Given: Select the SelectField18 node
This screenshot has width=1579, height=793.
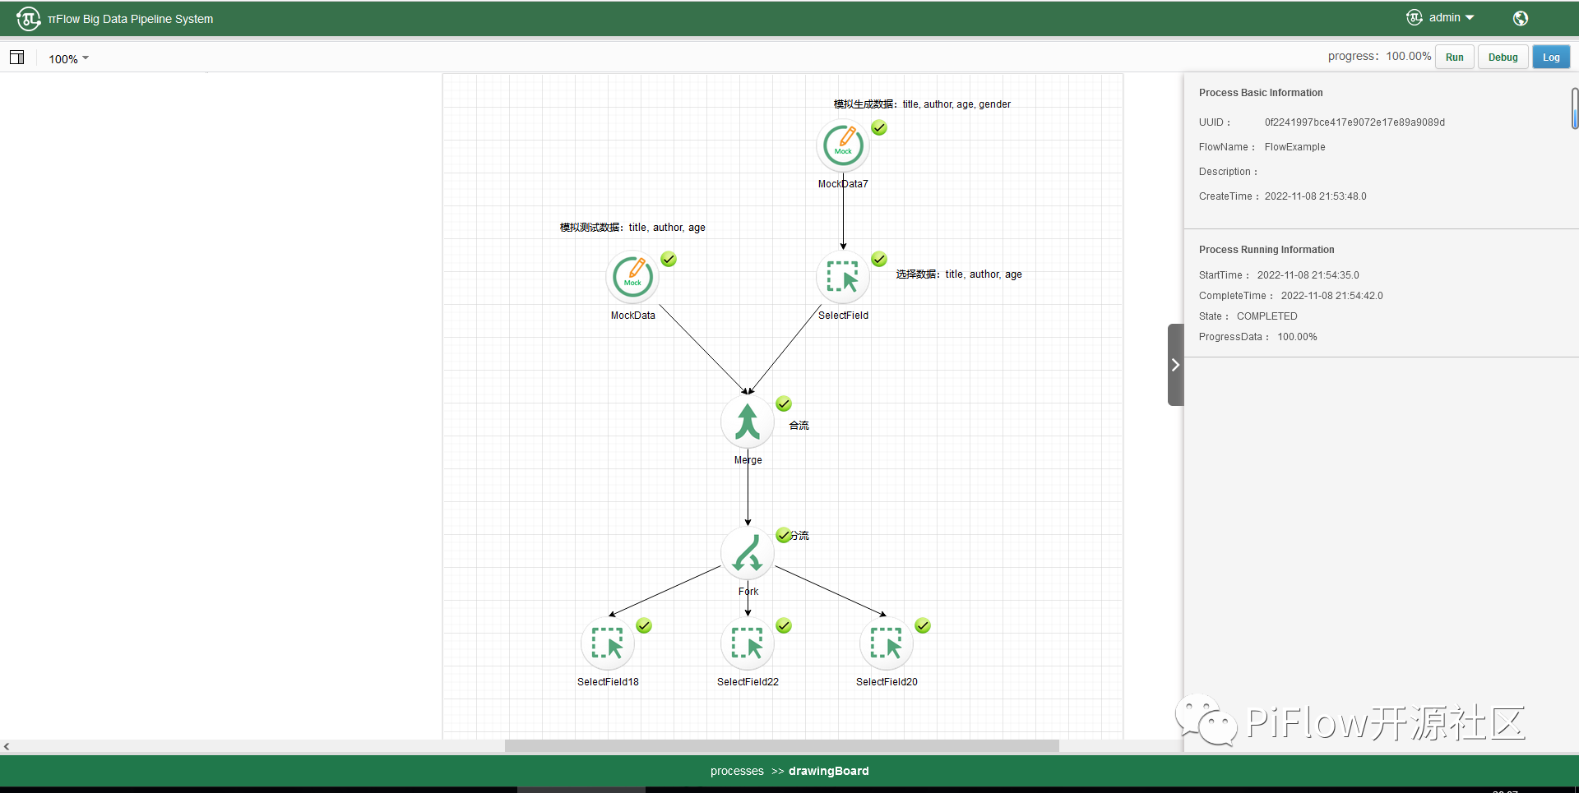Looking at the screenshot, I should [608, 644].
